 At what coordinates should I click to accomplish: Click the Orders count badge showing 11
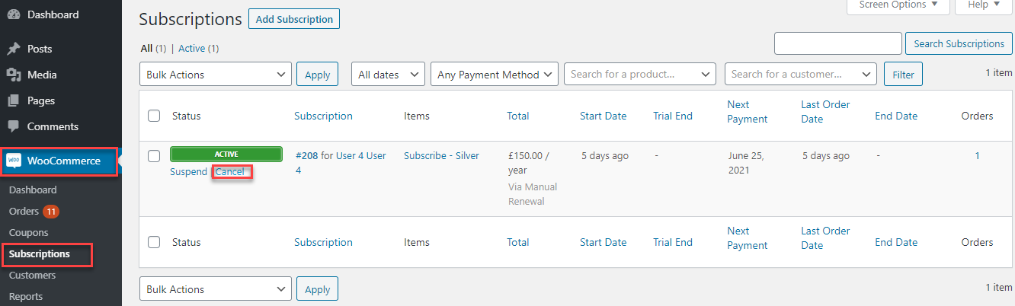tap(51, 211)
